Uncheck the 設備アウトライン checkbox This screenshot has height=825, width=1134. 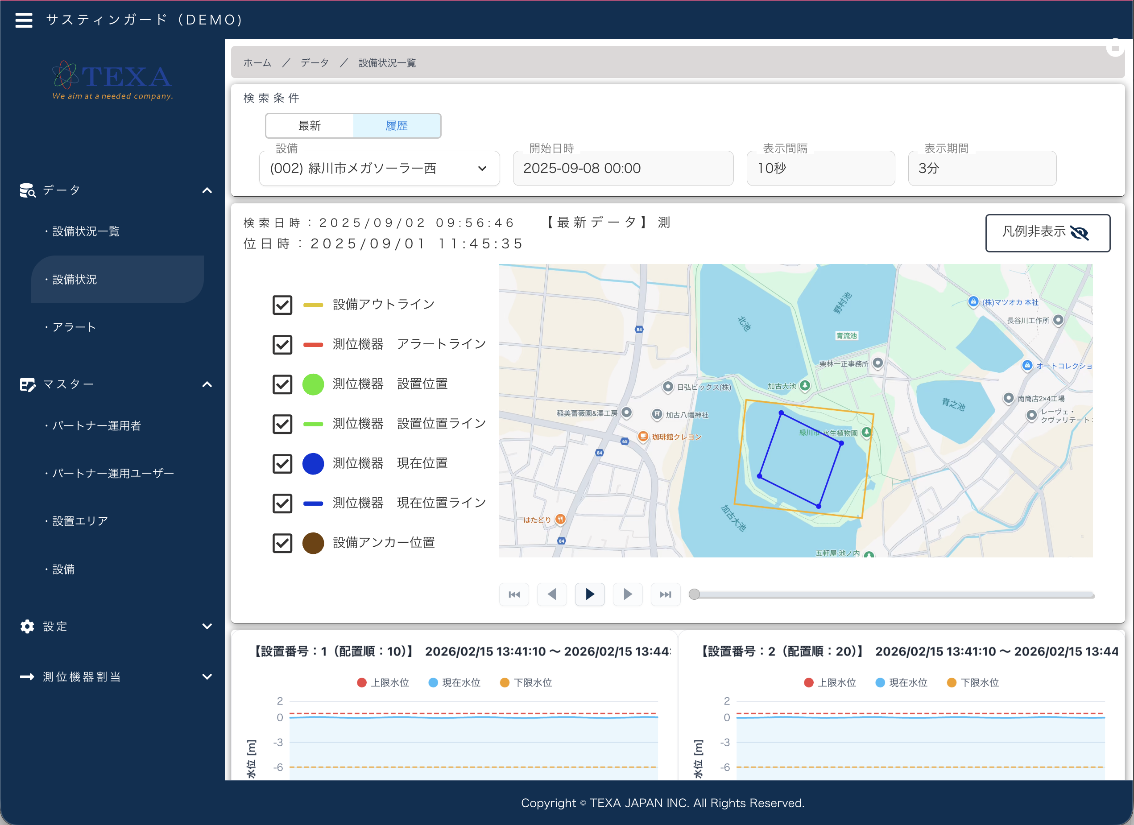pyautogui.click(x=282, y=305)
